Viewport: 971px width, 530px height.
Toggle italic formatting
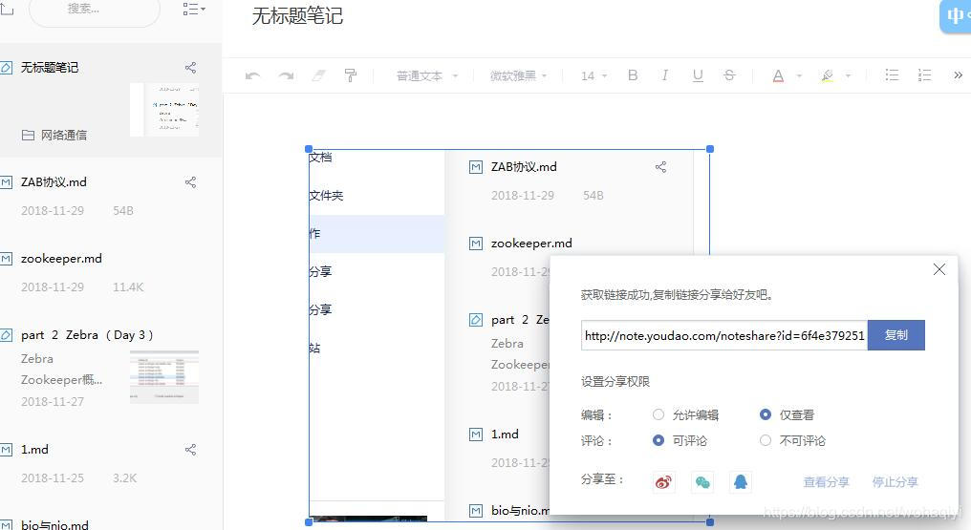coord(664,75)
